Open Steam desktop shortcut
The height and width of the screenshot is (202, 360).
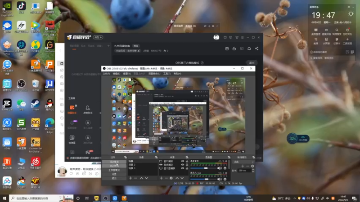coord(36,105)
